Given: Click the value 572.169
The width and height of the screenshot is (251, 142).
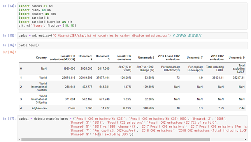Looking at the screenshot, I should [87, 99].
